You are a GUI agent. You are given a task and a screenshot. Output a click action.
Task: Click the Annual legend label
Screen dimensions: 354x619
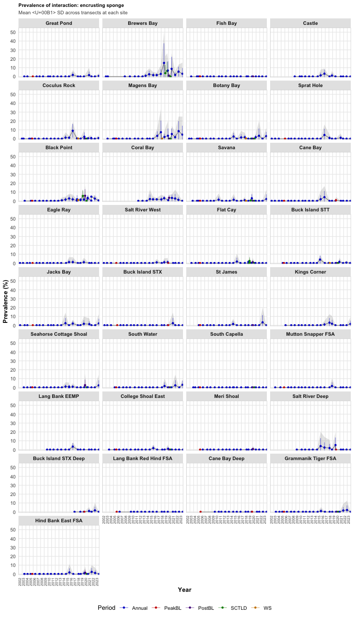140,608
